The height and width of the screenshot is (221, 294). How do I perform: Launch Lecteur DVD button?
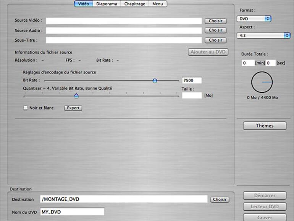tap(265, 207)
